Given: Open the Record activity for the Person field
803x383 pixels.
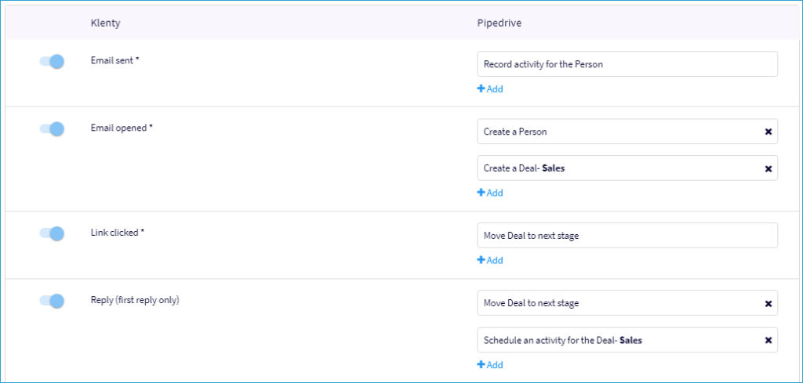Looking at the screenshot, I should [x=627, y=64].
